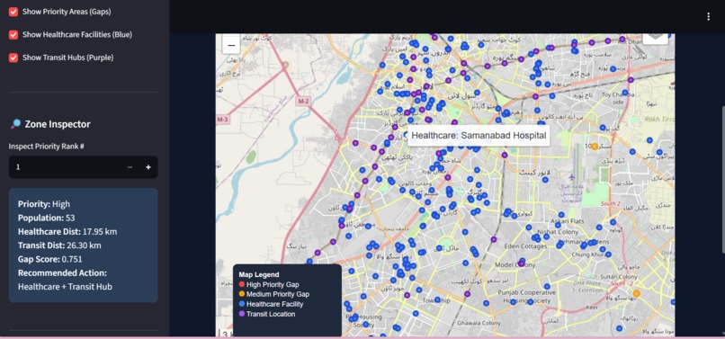Viewport: 725px width, 339px height.
Task: Increase the priority rank with plus stepper
Action: click(148, 167)
